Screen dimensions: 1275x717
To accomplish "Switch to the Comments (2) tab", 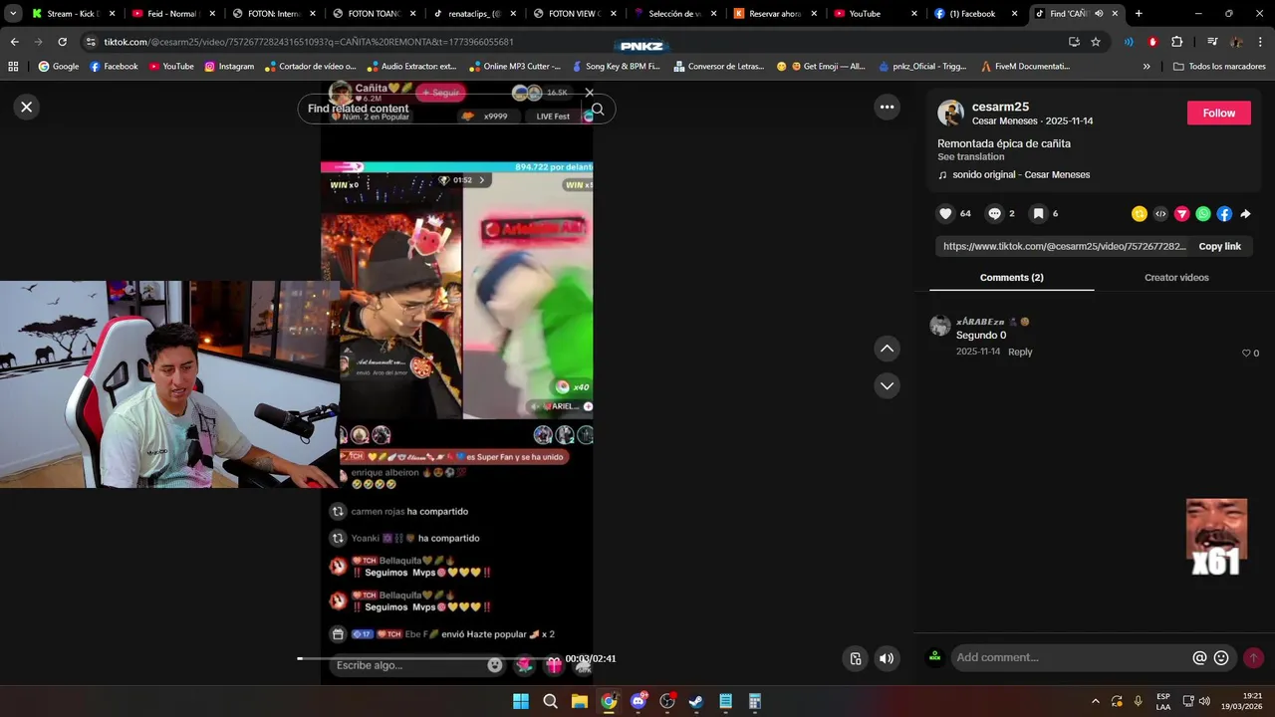I will [1011, 278].
